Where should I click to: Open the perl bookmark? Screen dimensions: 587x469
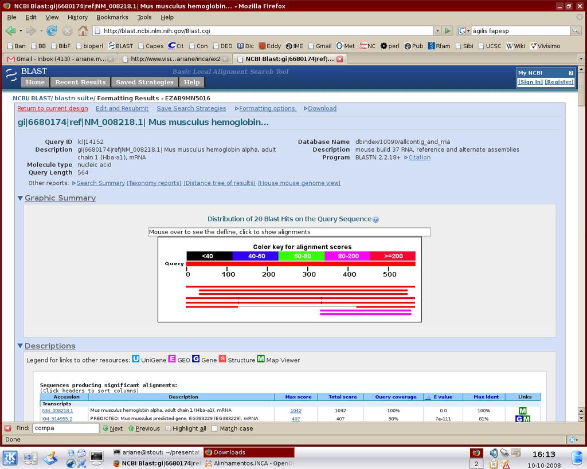390,46
